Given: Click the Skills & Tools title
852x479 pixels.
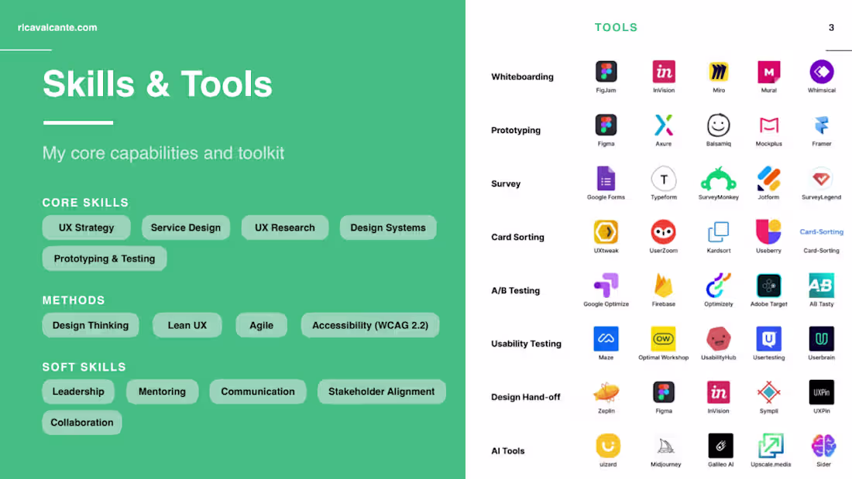Looking at the screenshot, I should 157,84.
